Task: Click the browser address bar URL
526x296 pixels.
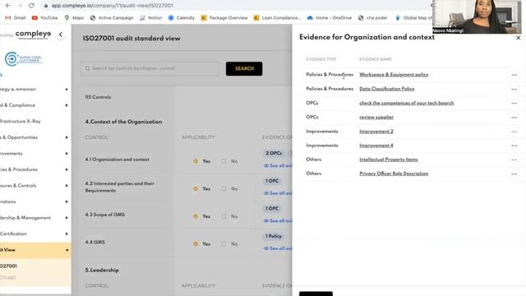Action: pos(113,6)
